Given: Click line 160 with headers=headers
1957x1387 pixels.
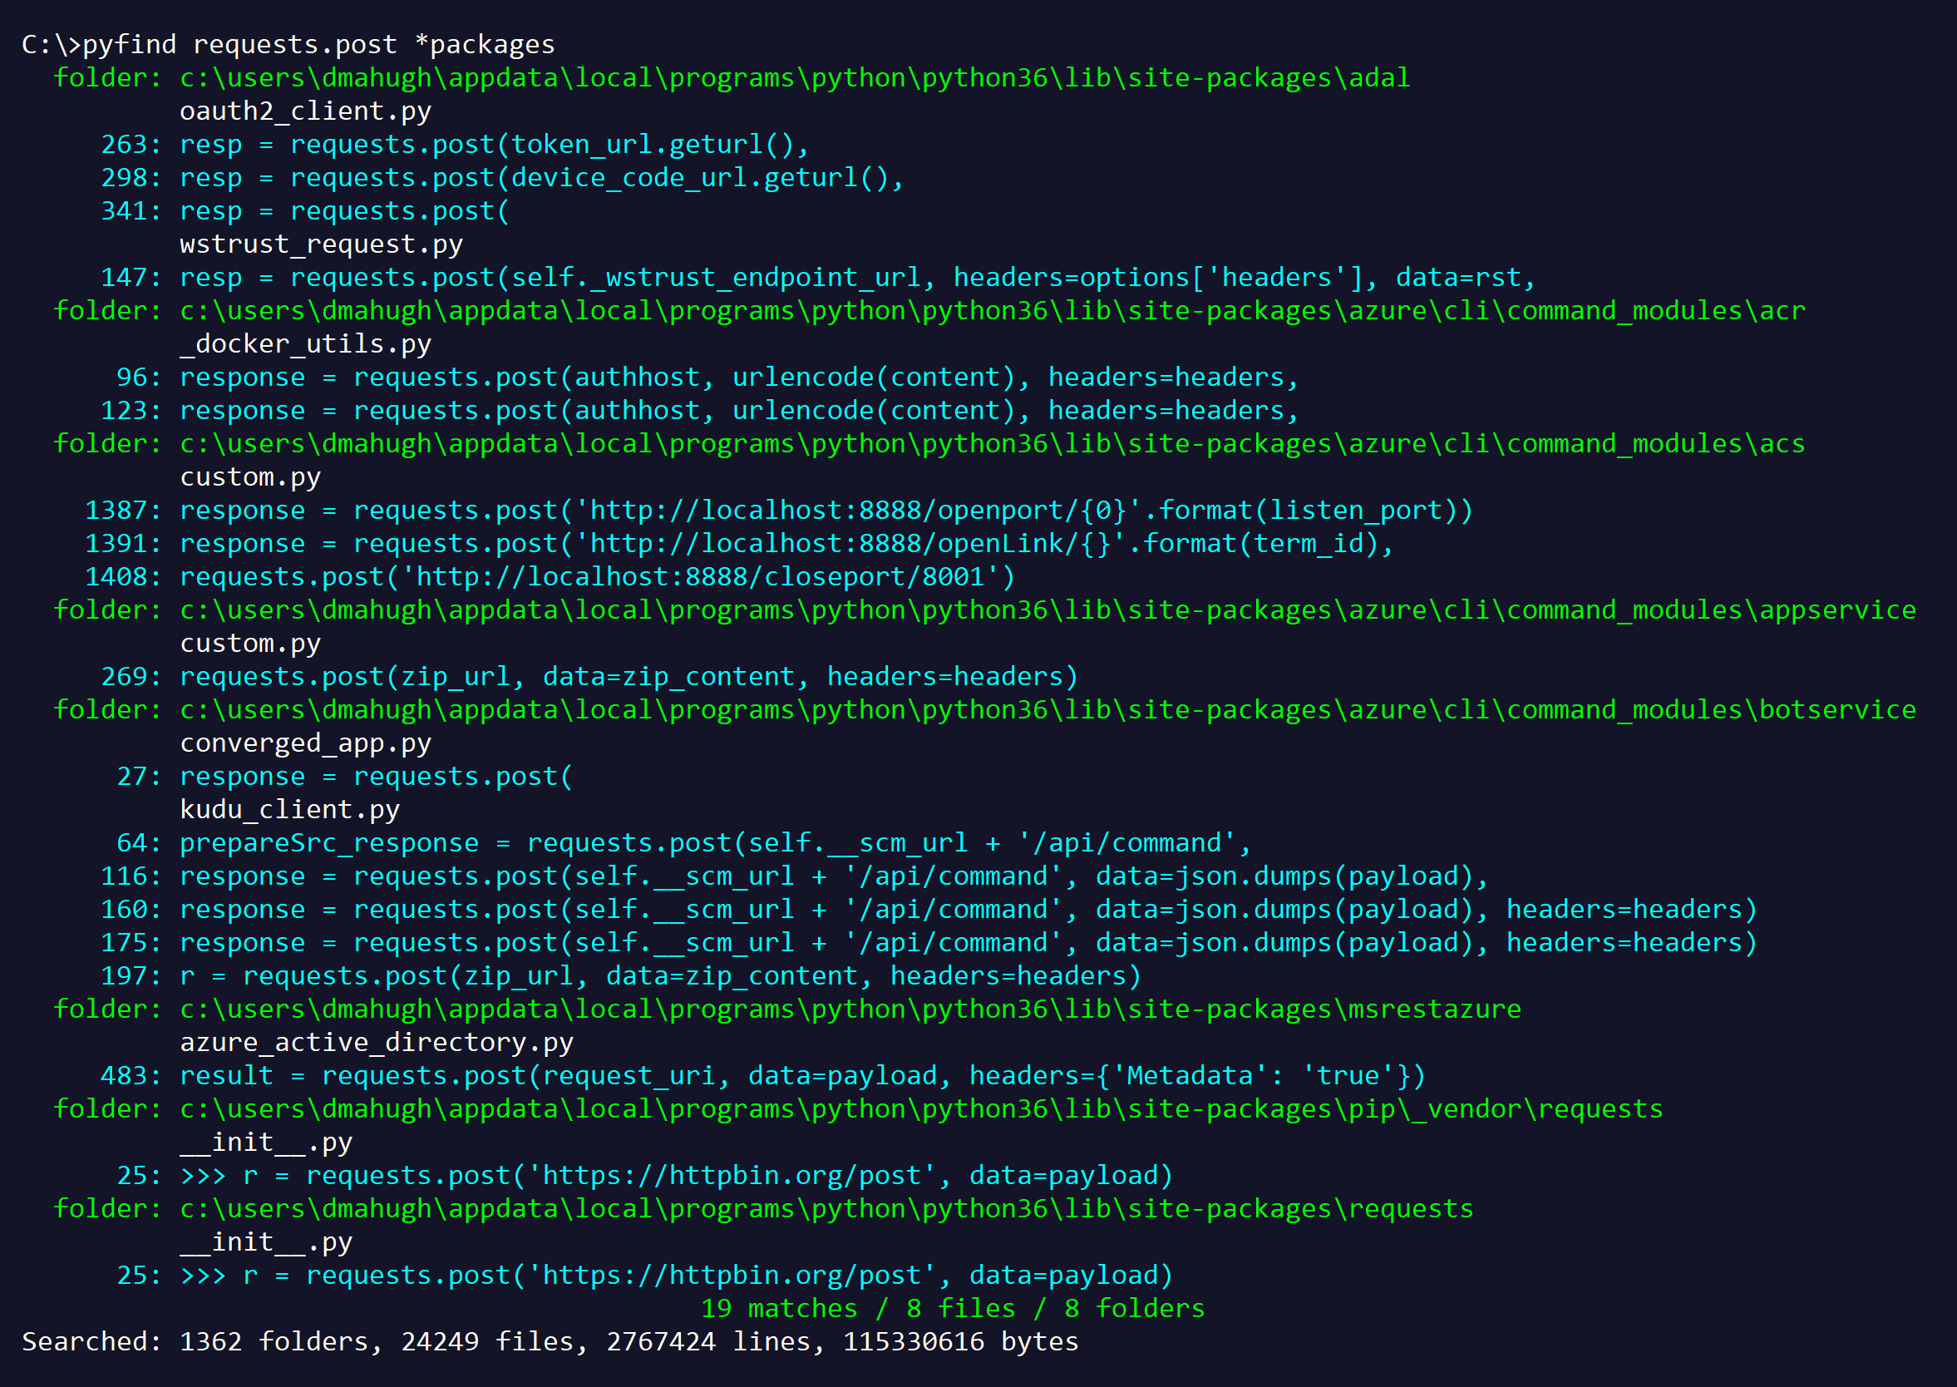Looking at the screenshot, I should pos(929,911).
